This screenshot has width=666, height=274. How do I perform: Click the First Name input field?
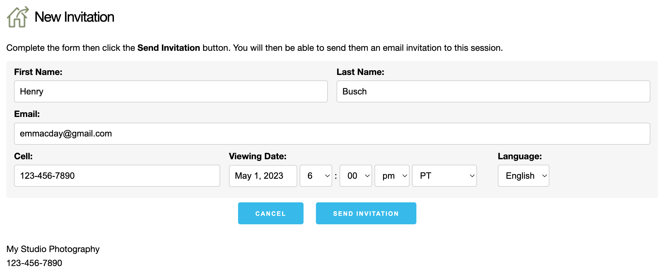pos(171,91)
